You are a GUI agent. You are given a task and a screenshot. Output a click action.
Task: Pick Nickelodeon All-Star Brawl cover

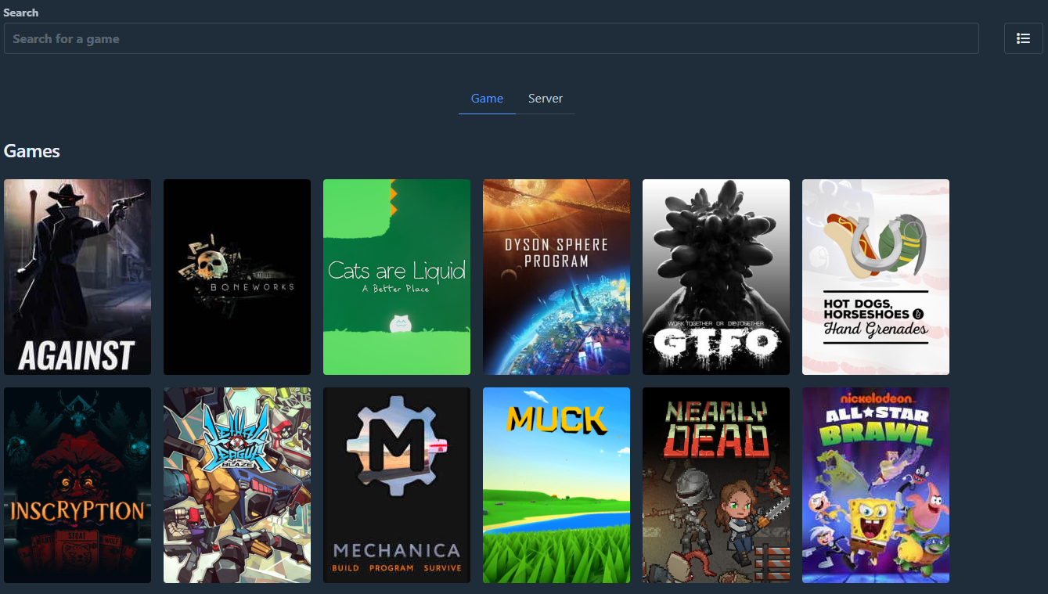(x=876, y=485)
